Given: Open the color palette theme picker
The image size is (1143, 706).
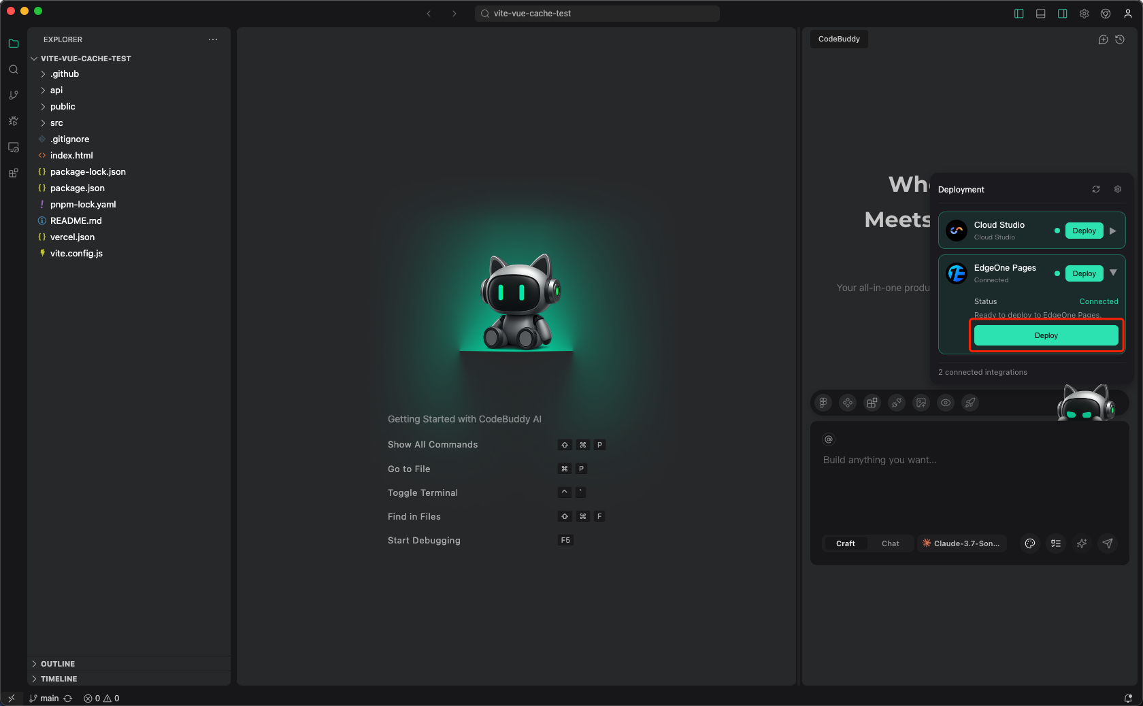Looking at the screenshot, I should click(1030, 543).
